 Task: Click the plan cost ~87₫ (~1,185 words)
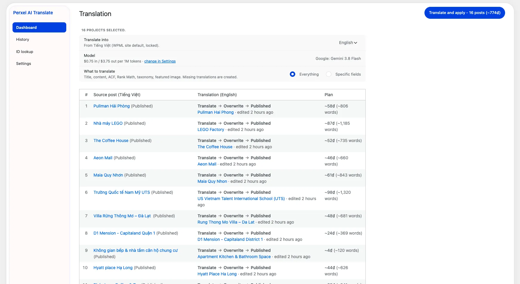tap(337, 126)
